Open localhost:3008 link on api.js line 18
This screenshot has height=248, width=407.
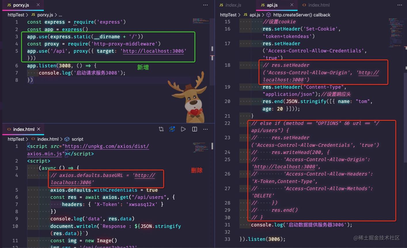point(369,73)
